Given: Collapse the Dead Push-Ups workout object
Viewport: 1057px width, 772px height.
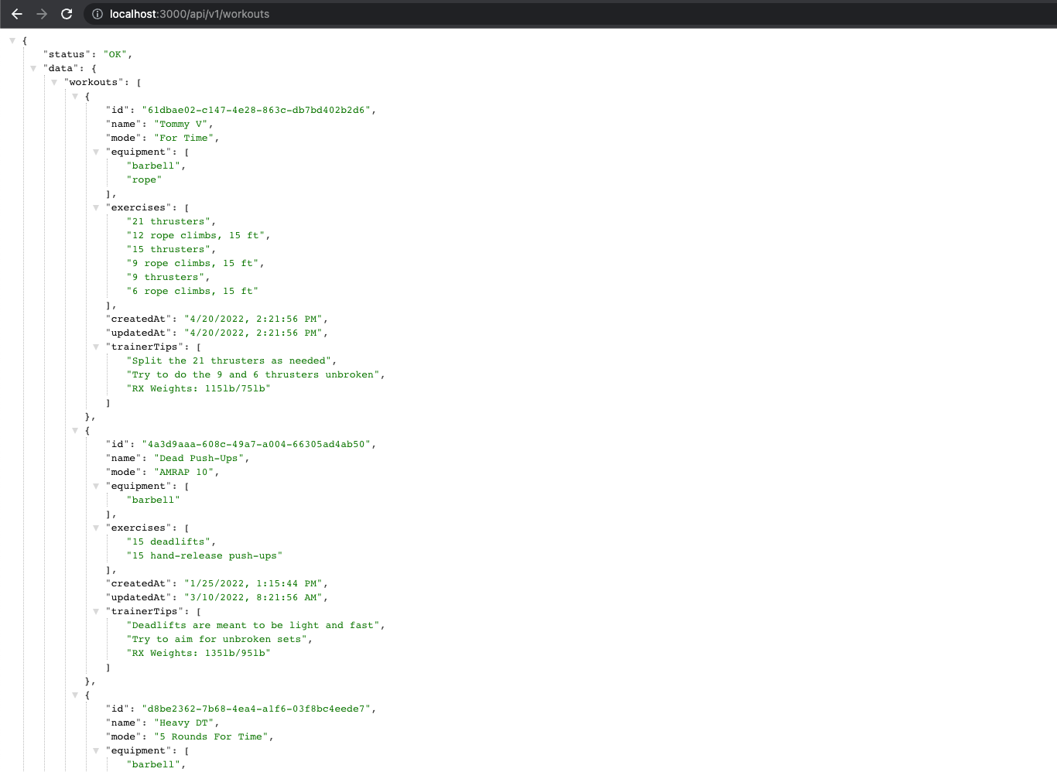Looking at the screenshot, I should 75,430.
